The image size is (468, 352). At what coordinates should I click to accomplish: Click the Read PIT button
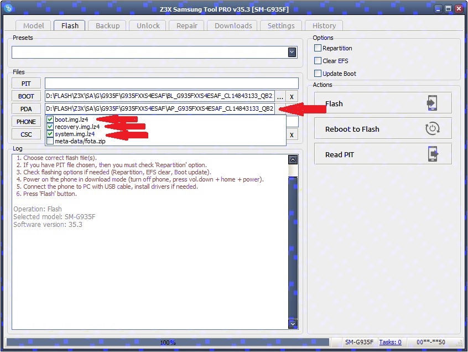(x=383, y=154)
